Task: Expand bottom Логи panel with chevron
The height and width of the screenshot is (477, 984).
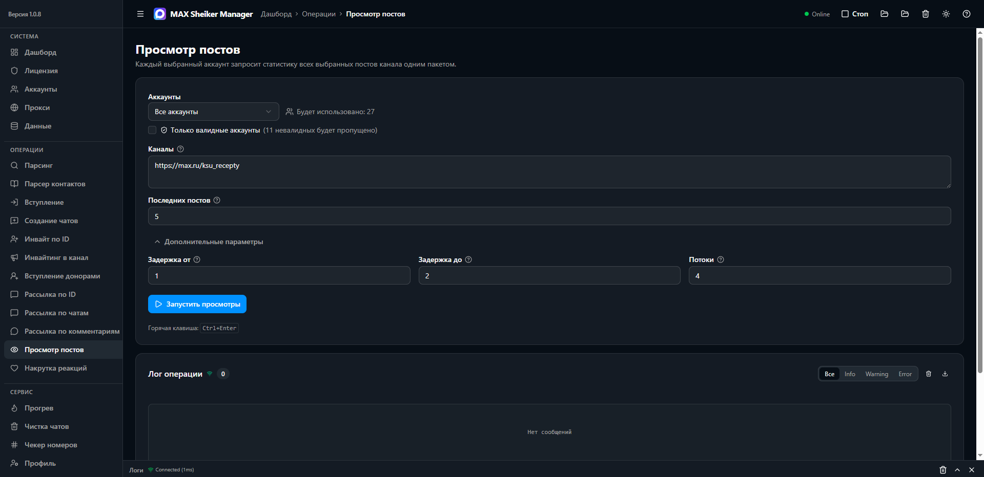Action: click(957, 470)
